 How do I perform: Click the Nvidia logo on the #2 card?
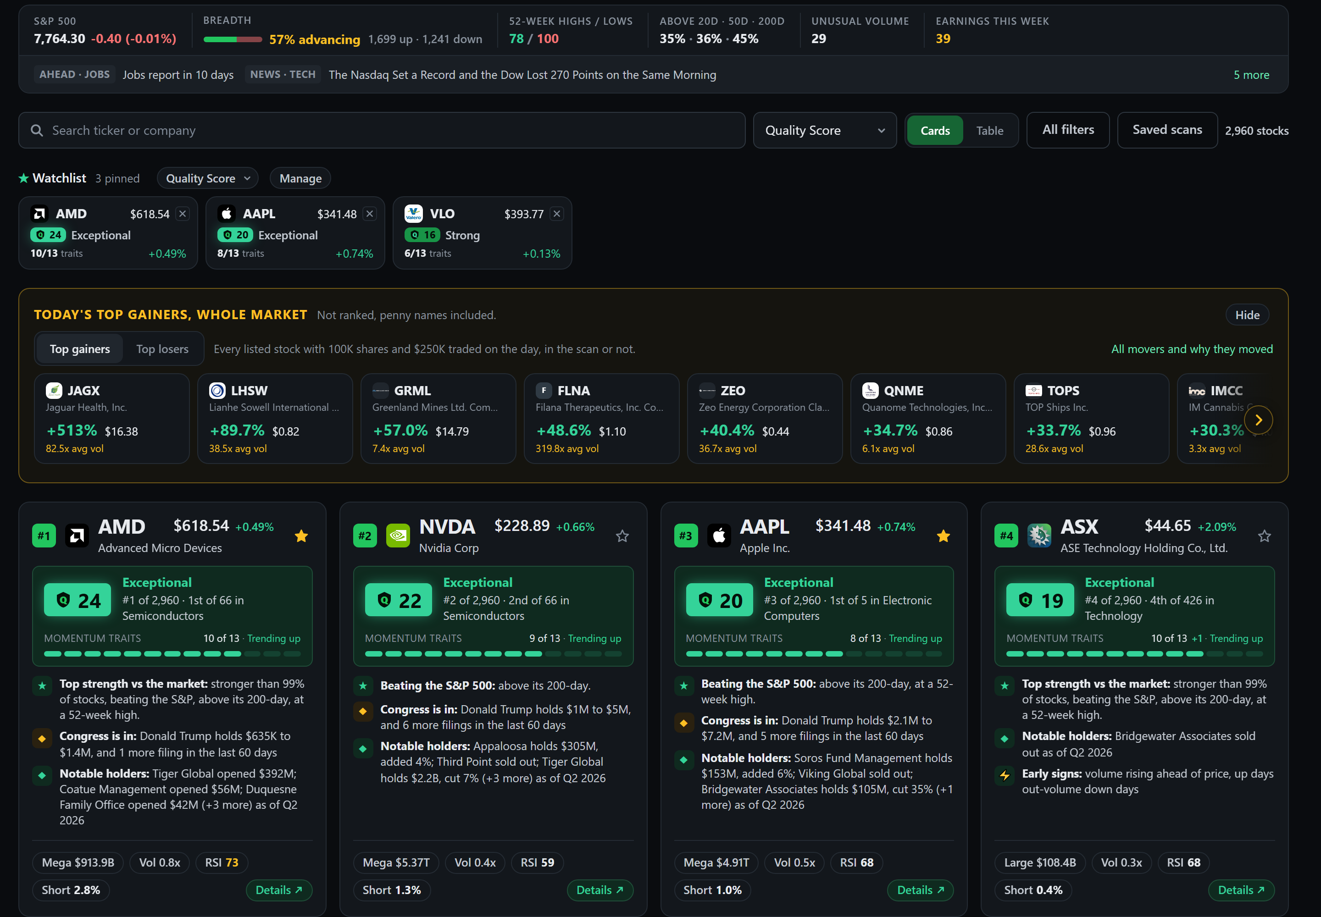[398, 536]
